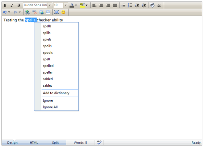The width and height of the screenshot is (204, 147).
Task: Open the Lucida Sans font name dropdown
Action: [x=50, y=5]
